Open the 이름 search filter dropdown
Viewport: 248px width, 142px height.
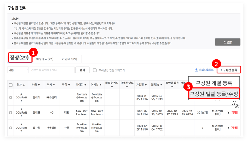(18, 70)
